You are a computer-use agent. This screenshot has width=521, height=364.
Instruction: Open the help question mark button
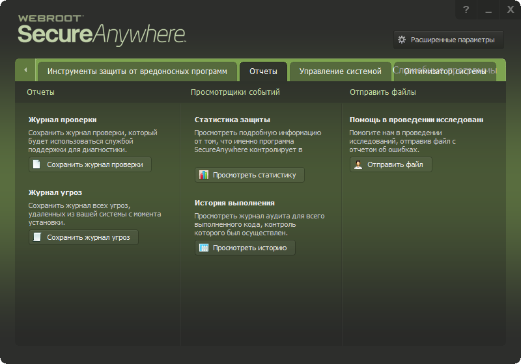[466, 10]
